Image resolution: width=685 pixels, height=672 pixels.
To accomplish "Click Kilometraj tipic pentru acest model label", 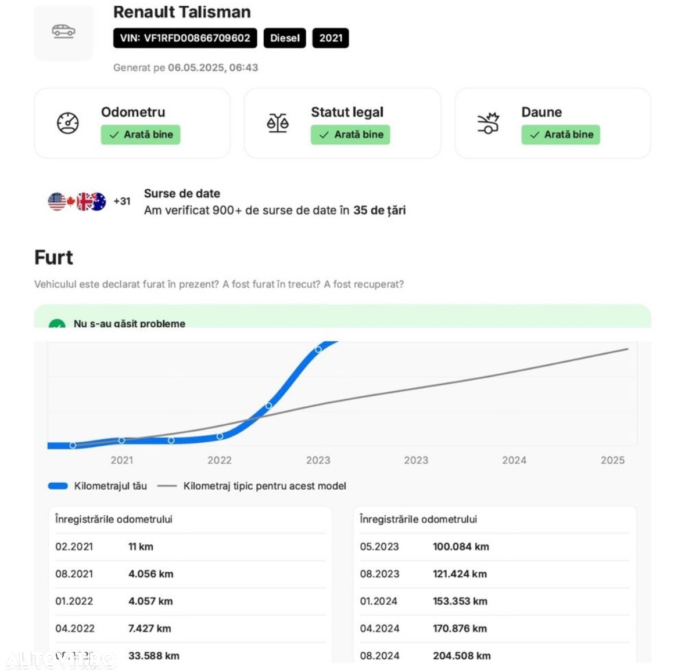I will click(x=265, y=486).
